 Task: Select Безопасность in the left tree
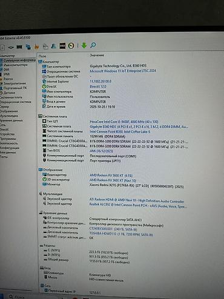point(9,143)
